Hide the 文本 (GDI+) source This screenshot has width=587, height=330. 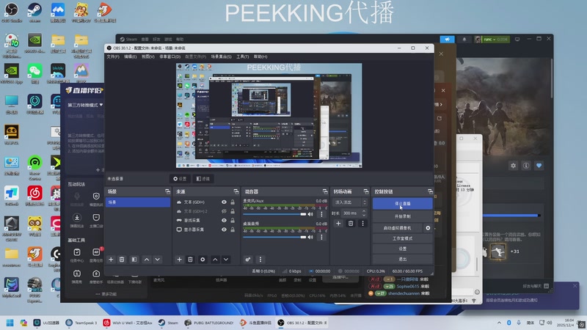(224, 202)
